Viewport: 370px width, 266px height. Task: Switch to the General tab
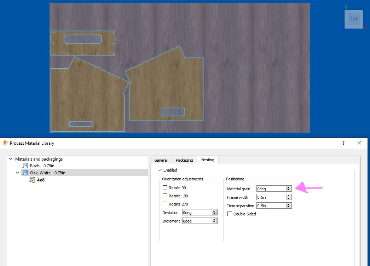point(161,160)
